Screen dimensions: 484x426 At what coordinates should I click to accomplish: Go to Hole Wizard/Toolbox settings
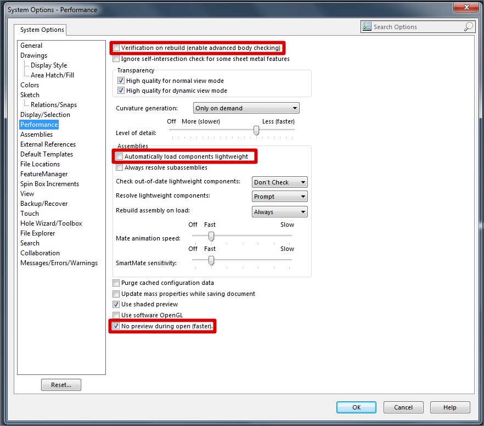51,223
